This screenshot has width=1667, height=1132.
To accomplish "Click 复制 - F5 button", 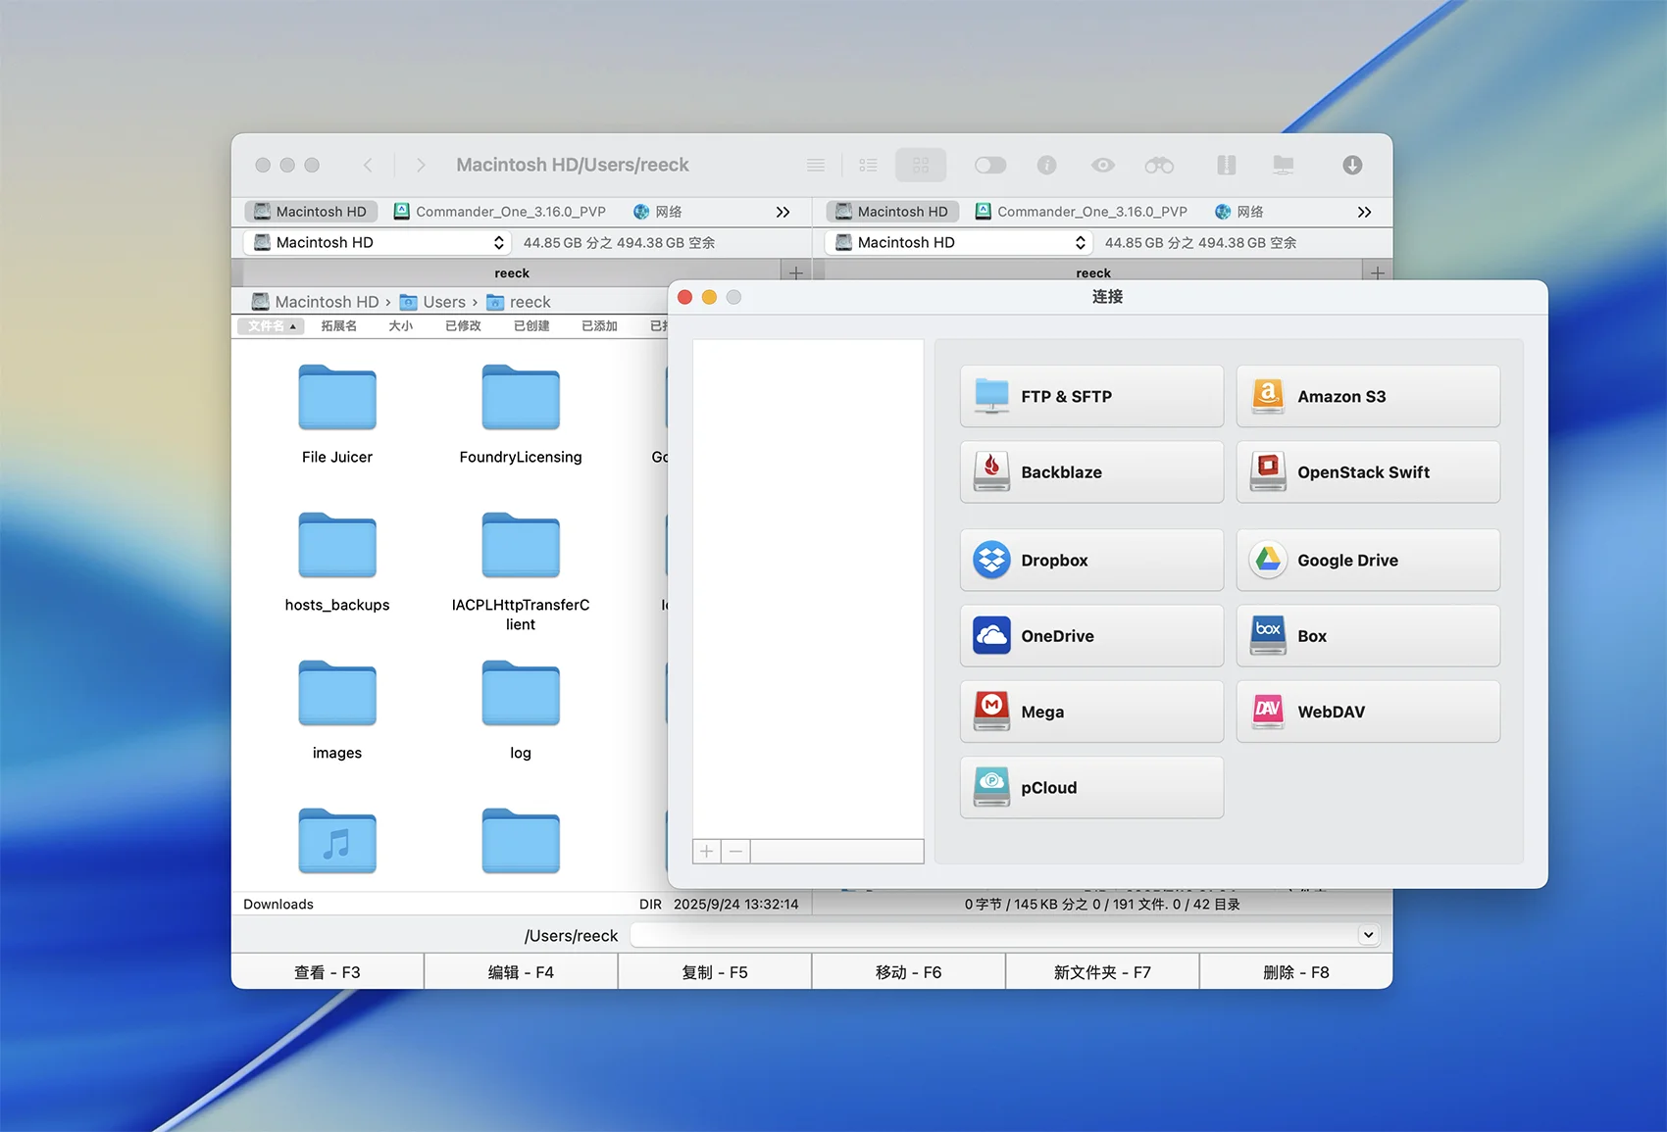I will [715, 972].
